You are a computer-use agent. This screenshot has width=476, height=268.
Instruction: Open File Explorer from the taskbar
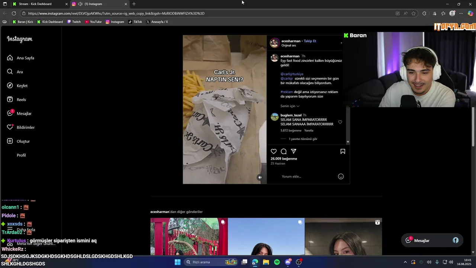coord(266,262)
